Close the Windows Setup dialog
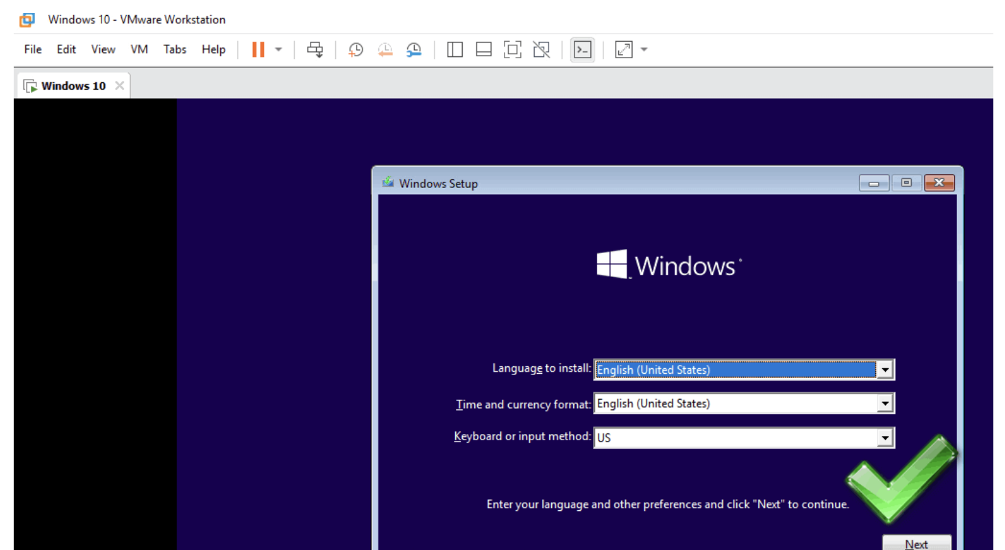This screenshot has width=1005, height=550. pos(939,183)
